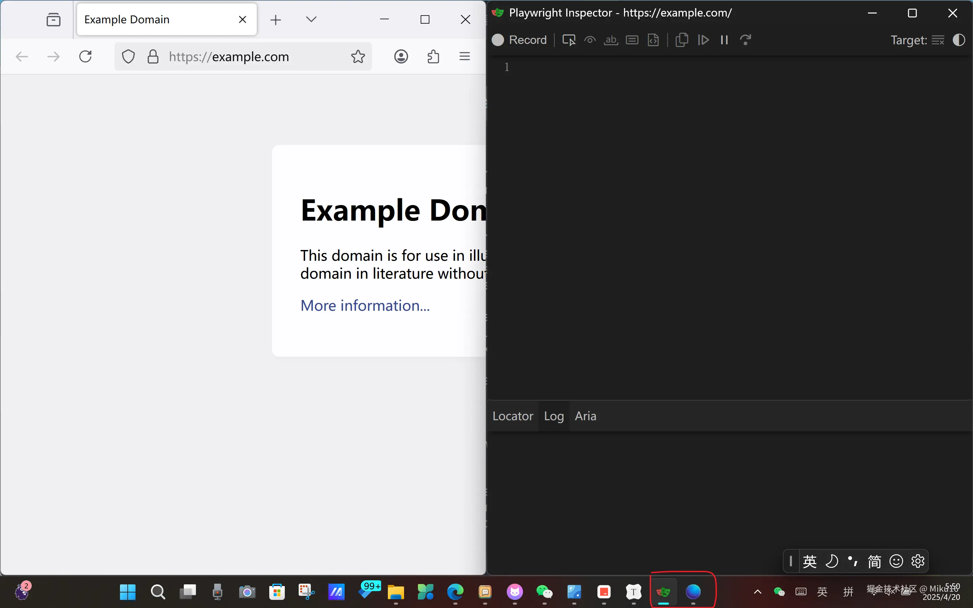Select the Assert value tool
This screenshot has width=973, height=608.
(632, 40)
